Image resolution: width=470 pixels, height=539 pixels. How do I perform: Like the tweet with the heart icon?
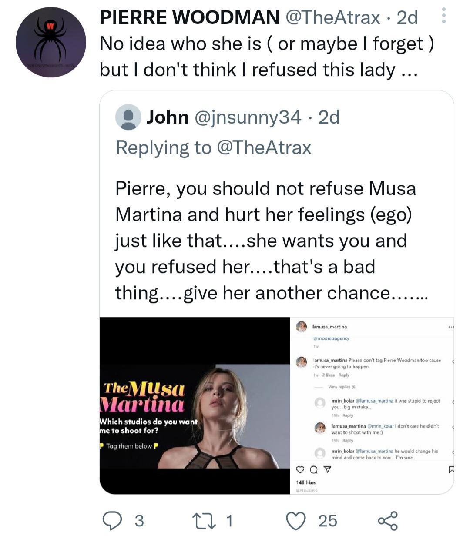coord(296,520)
